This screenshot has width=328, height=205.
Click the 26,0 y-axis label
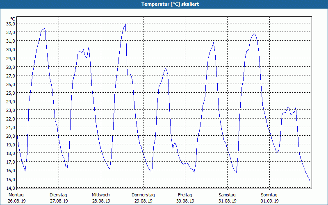11,84
